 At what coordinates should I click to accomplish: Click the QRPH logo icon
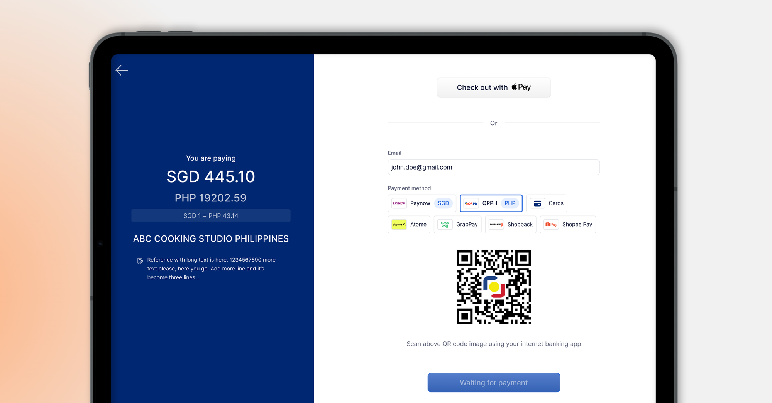(471, 203)
